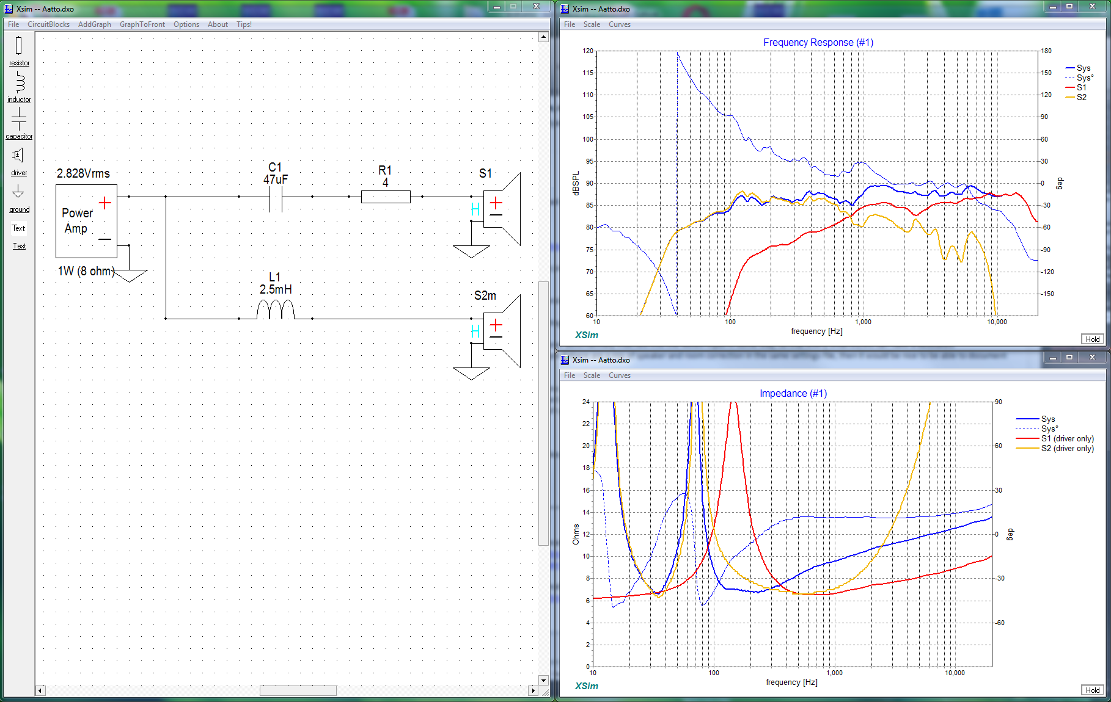Click the Xsim app icon in schematic title bar

click(9, 9)
